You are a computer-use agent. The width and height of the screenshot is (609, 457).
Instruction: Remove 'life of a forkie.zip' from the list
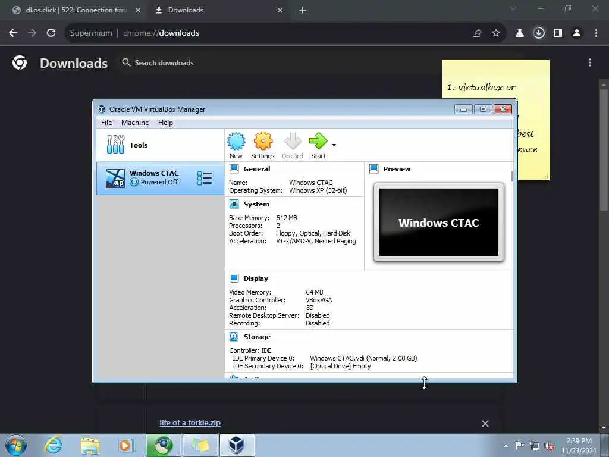click(x=485, y=424)
